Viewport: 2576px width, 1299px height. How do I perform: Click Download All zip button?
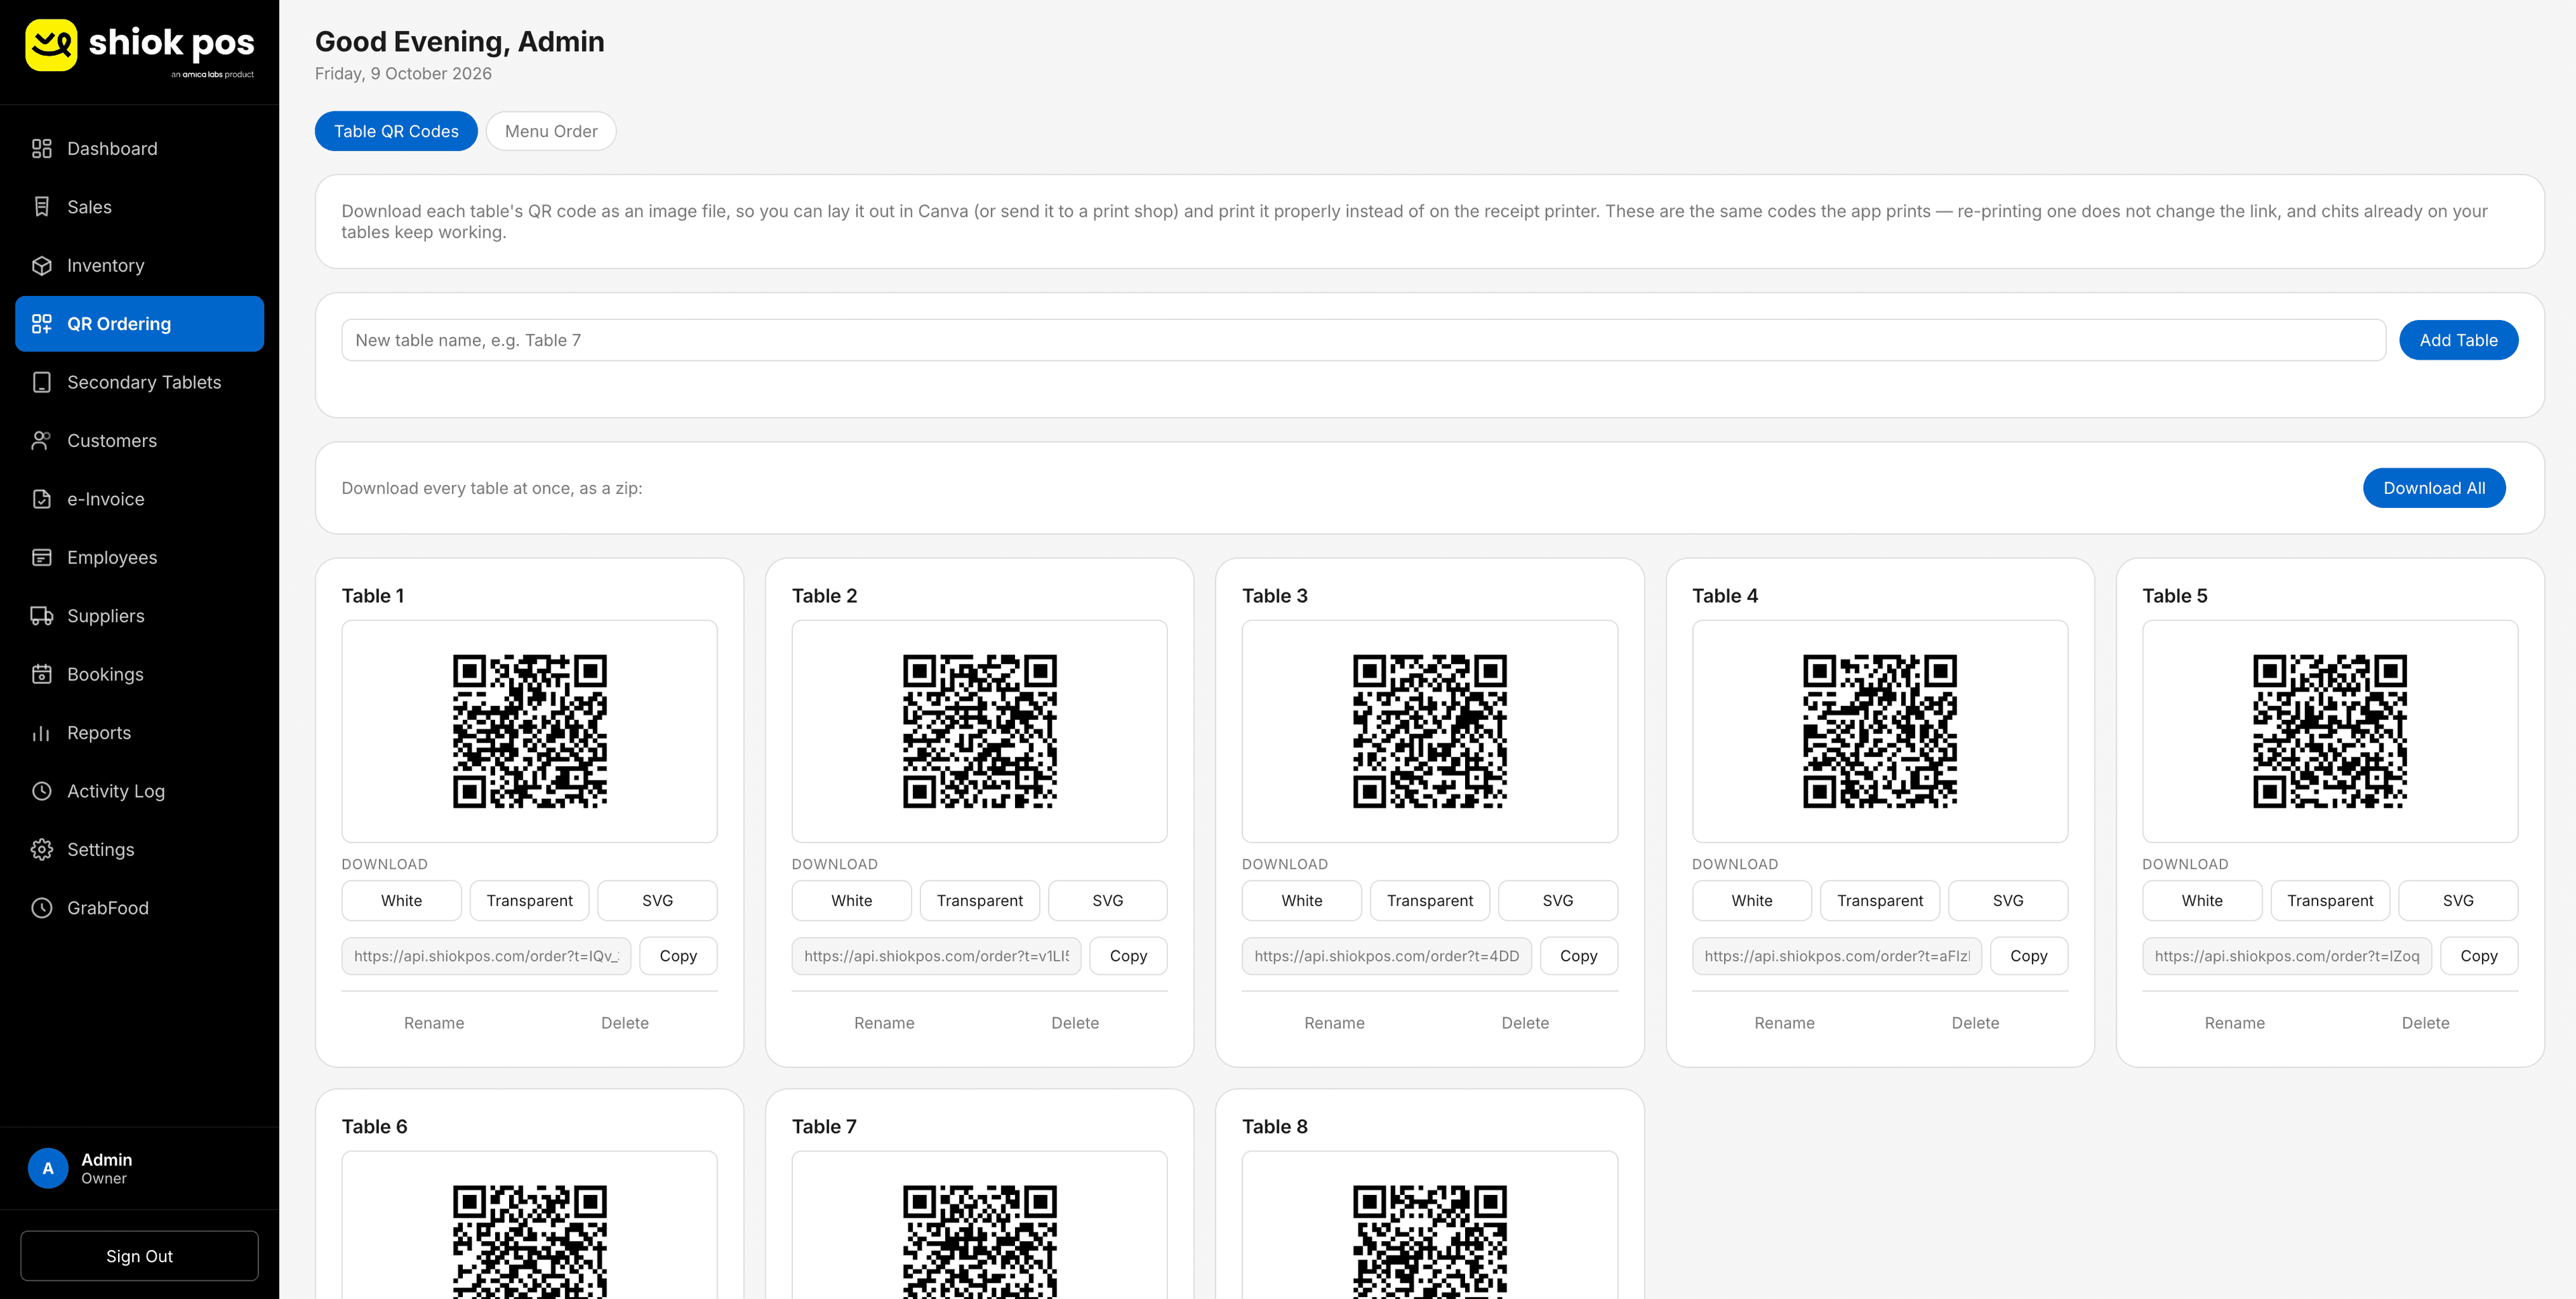pos(2434,488)
